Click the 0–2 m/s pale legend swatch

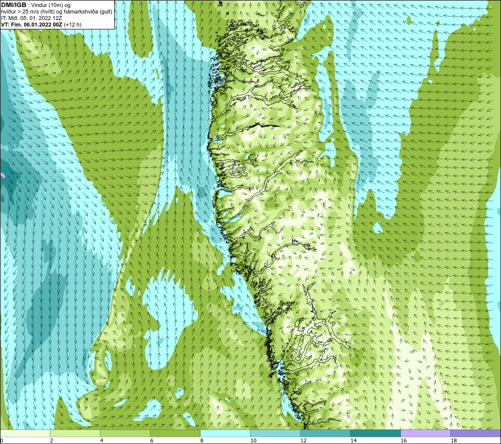point(25,433)
